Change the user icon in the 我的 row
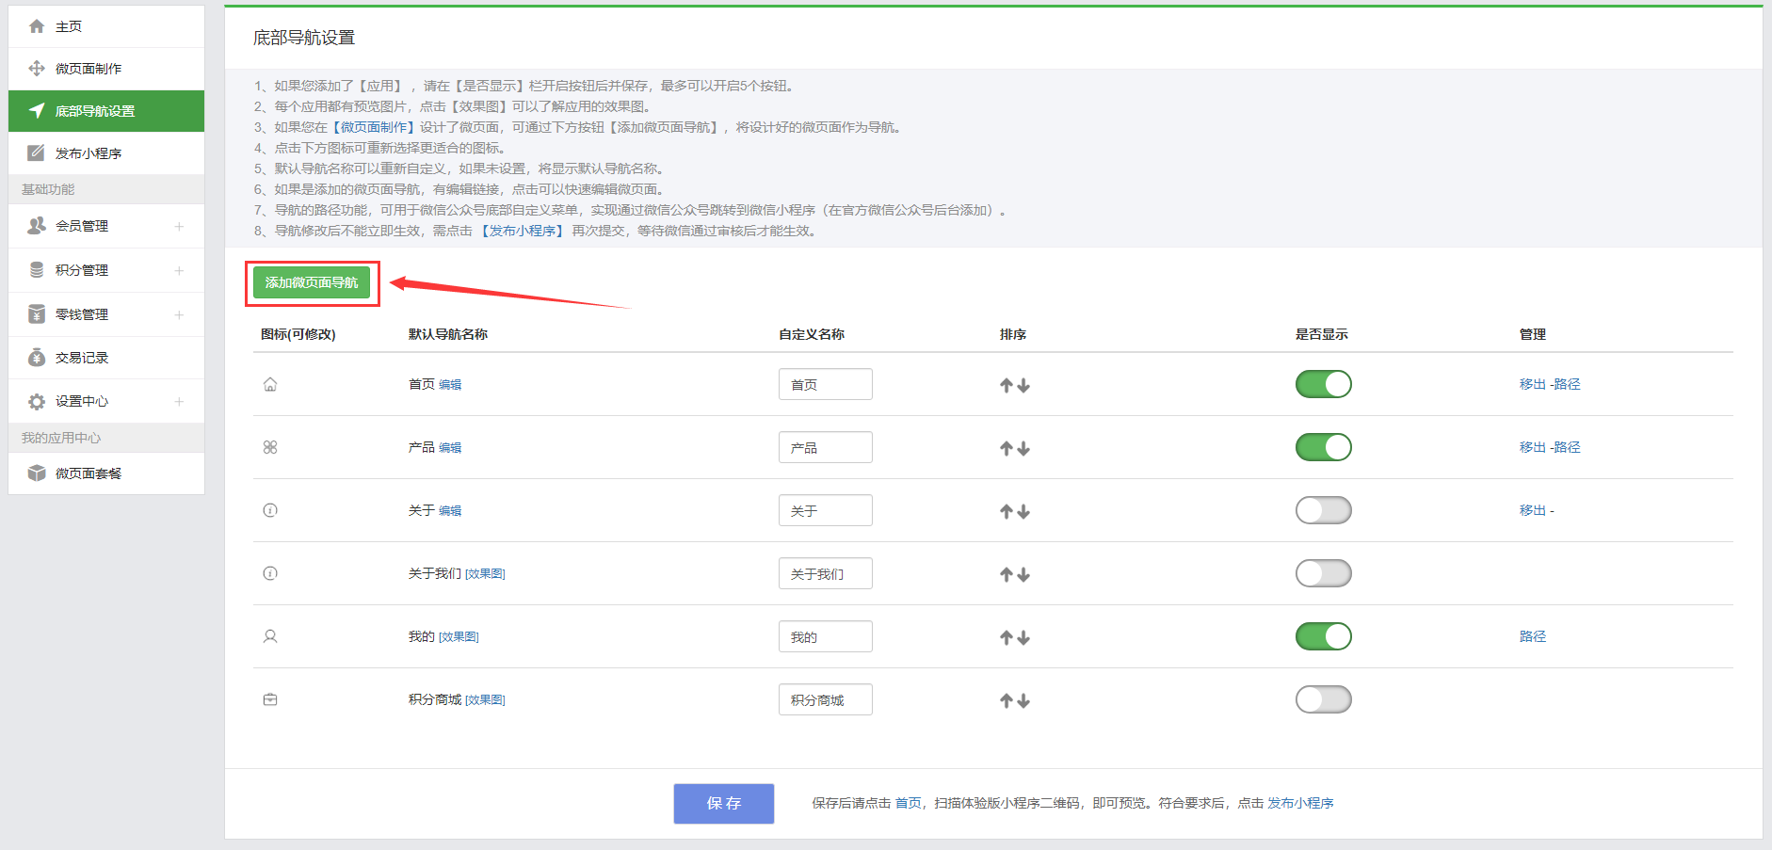Image resolution: width=1772 pixels, height=850 pixels. coord(270,636)
